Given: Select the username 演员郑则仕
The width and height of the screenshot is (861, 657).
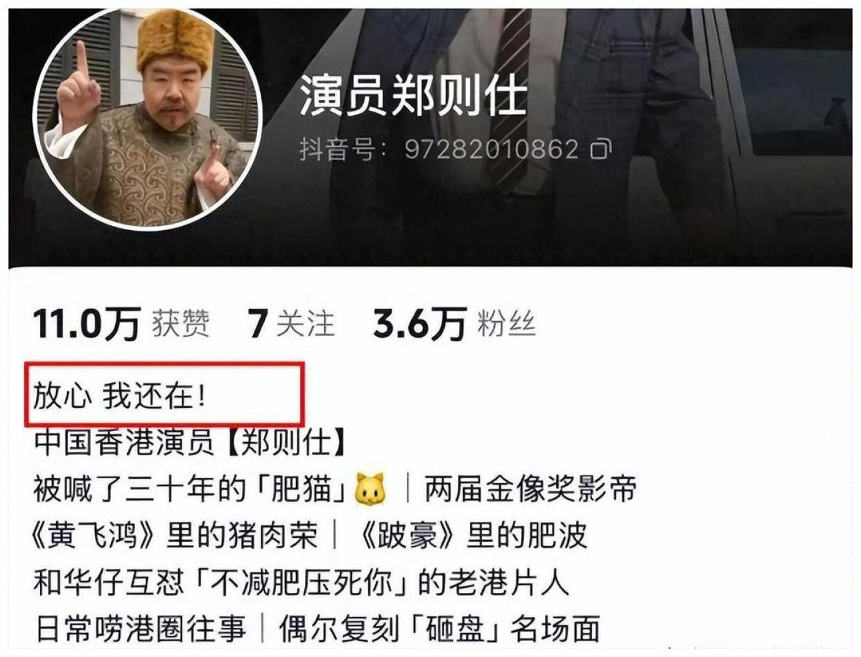Looking at the screenshot, I should [x=414, y=96].
